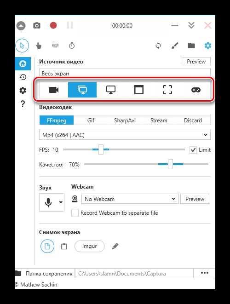Screen dimensions: 230x304
Task: Take a screenshot with the camera icon
Action: tap(37, 25)
